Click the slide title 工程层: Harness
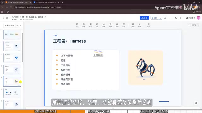 (69, 41)
